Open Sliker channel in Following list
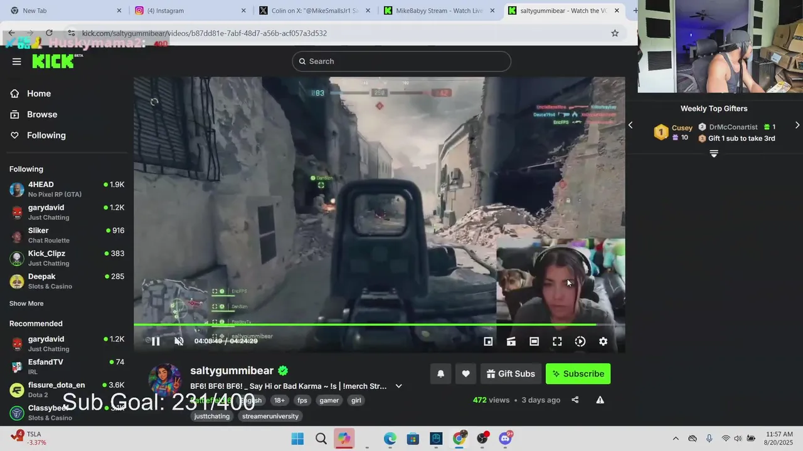Image resolution: width=803 pixels, height=451 pixels. pyautogui.click(x=66, y=236)
